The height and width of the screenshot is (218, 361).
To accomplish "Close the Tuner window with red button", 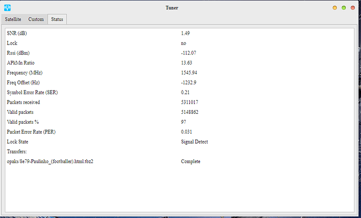I will (353, 8).
